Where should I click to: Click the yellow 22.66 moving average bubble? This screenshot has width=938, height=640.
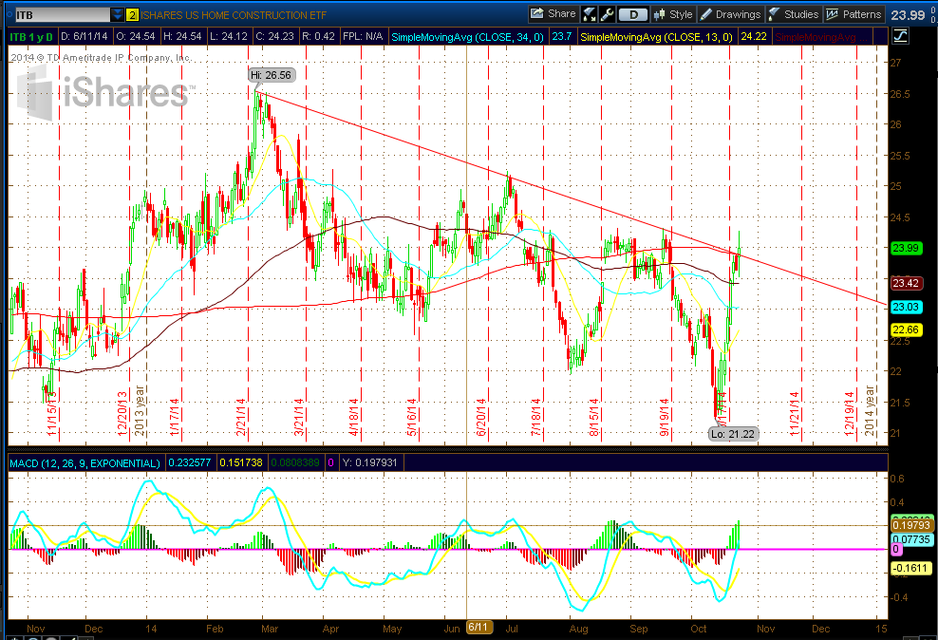click(x=906, y=329)
